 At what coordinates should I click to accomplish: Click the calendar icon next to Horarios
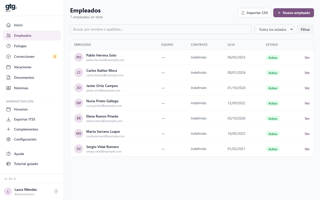(x=8, y=109)
